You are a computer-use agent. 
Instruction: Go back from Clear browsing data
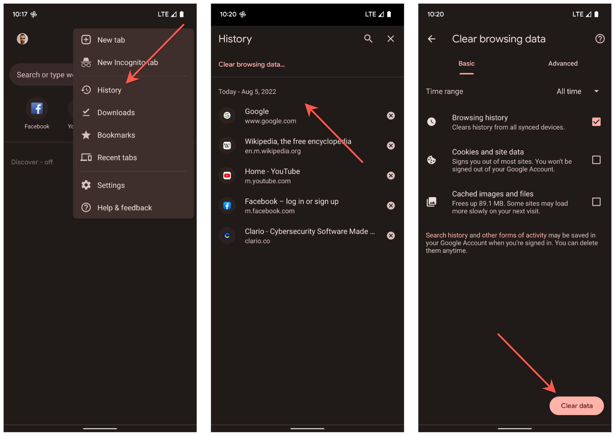pos(432,39)
